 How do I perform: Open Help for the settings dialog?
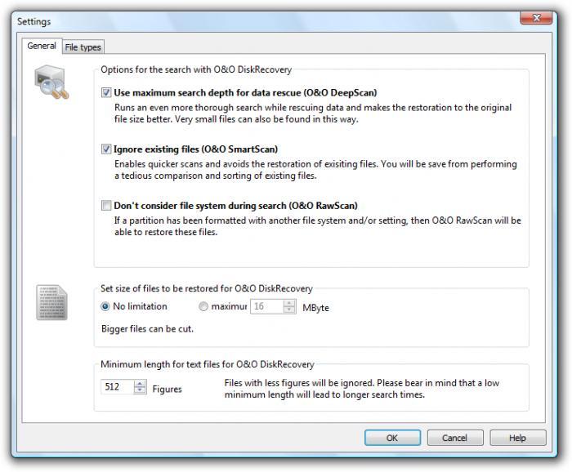517,438
